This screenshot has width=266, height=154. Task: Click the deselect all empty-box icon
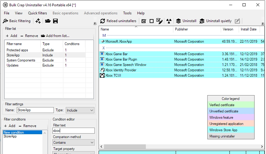tap(152, 21)
